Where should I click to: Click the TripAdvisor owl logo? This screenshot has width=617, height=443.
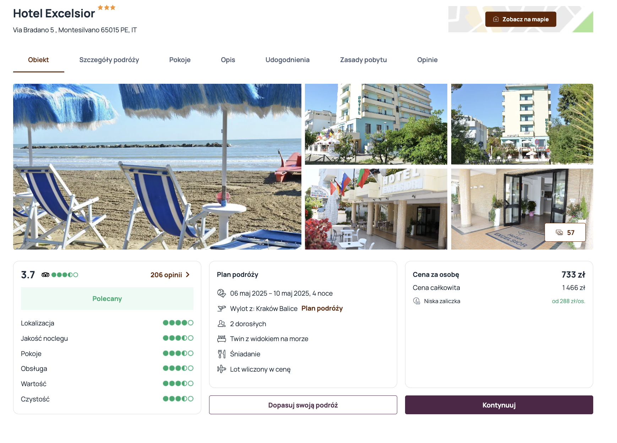45,275
